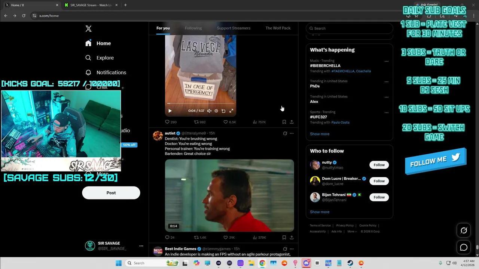Open video settings gear on Las Vegas video
Viewport: 479px width, 269px height.
[216, 111]
